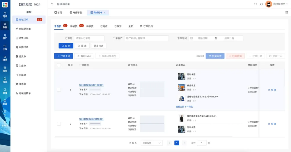This screenshot has height=152, width=291.
Task: Open order link SCDD1202610100001
Action: tap(91, 85)
